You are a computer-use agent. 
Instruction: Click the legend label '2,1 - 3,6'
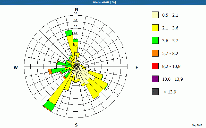click(170, 28)
